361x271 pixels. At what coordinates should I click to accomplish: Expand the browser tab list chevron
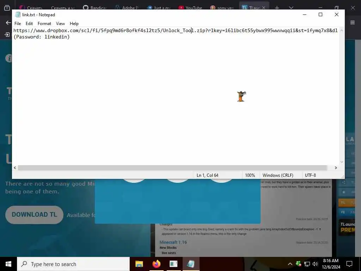291,8
